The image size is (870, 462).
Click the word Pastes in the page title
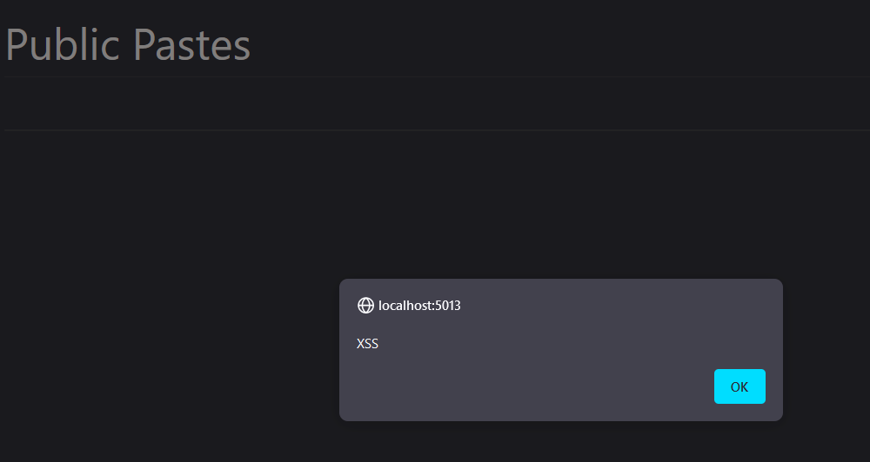click(x=192, y=44)
